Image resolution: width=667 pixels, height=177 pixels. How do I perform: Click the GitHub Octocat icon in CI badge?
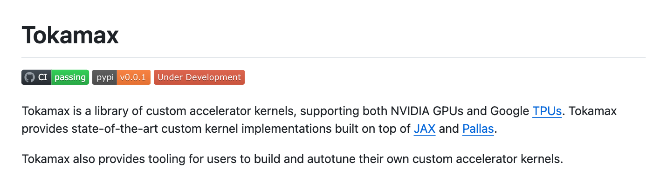29,77
